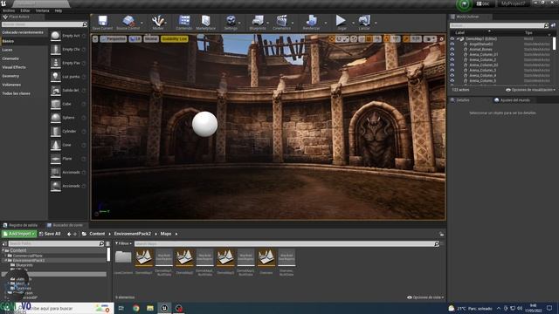Image resolution: width=559 pixels, height=314 pixels.
Task: Click the Unreal Engine taskbar icon
Action: pyautogui.click(x=164, y=308)
